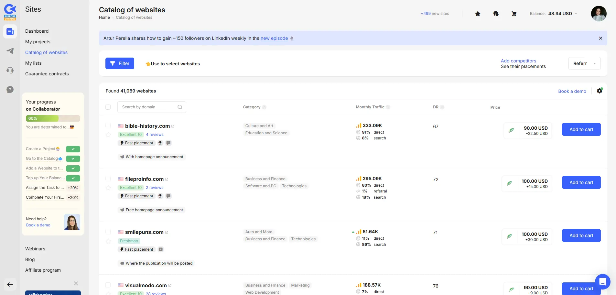Toggle the select-all checkbox in table header
This screenshot has height=295, width=616.
(108, 107)
